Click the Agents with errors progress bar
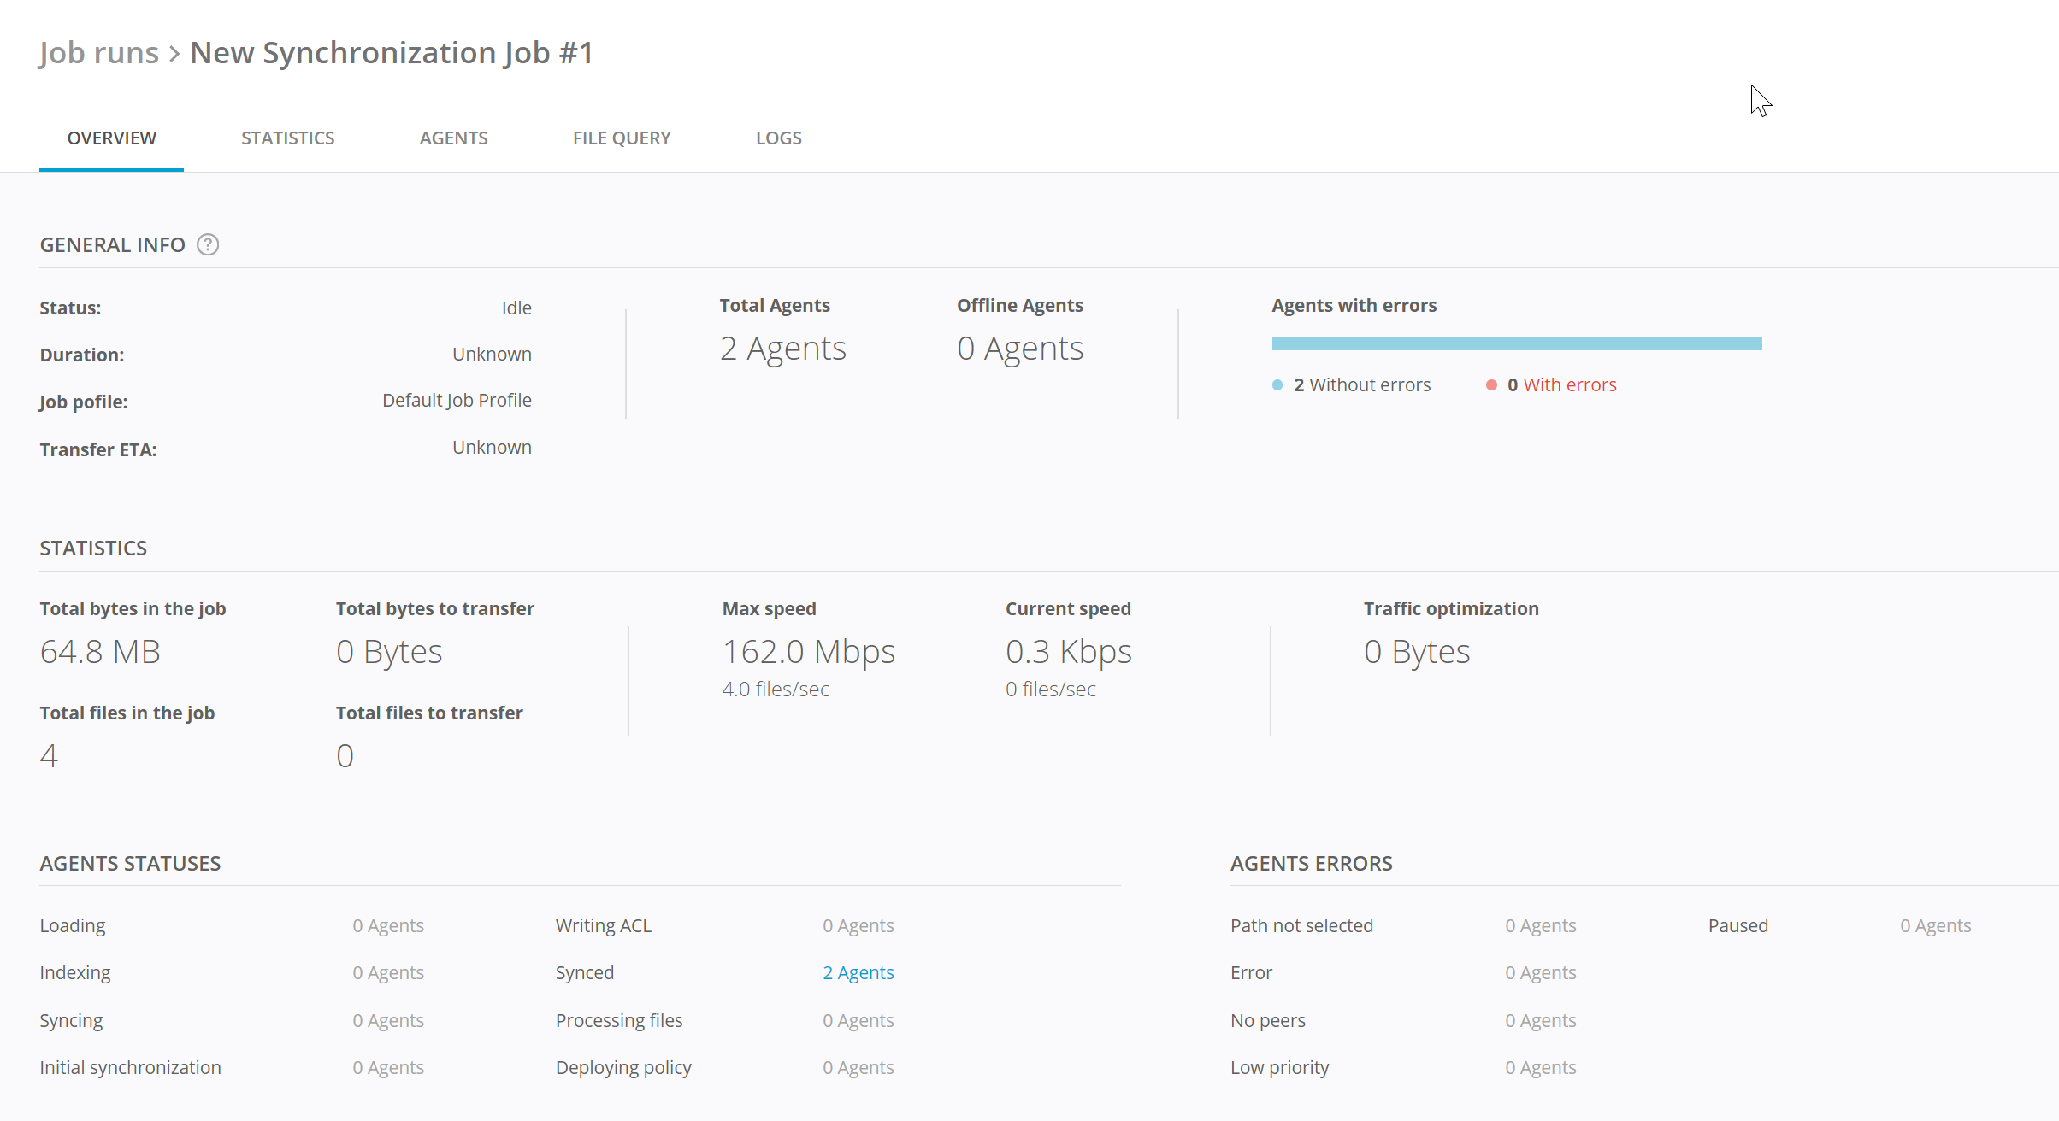 click(1516, 343)
